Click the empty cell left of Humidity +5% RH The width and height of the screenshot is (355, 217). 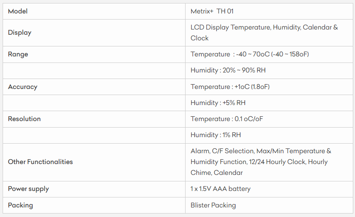pos(94,103)
